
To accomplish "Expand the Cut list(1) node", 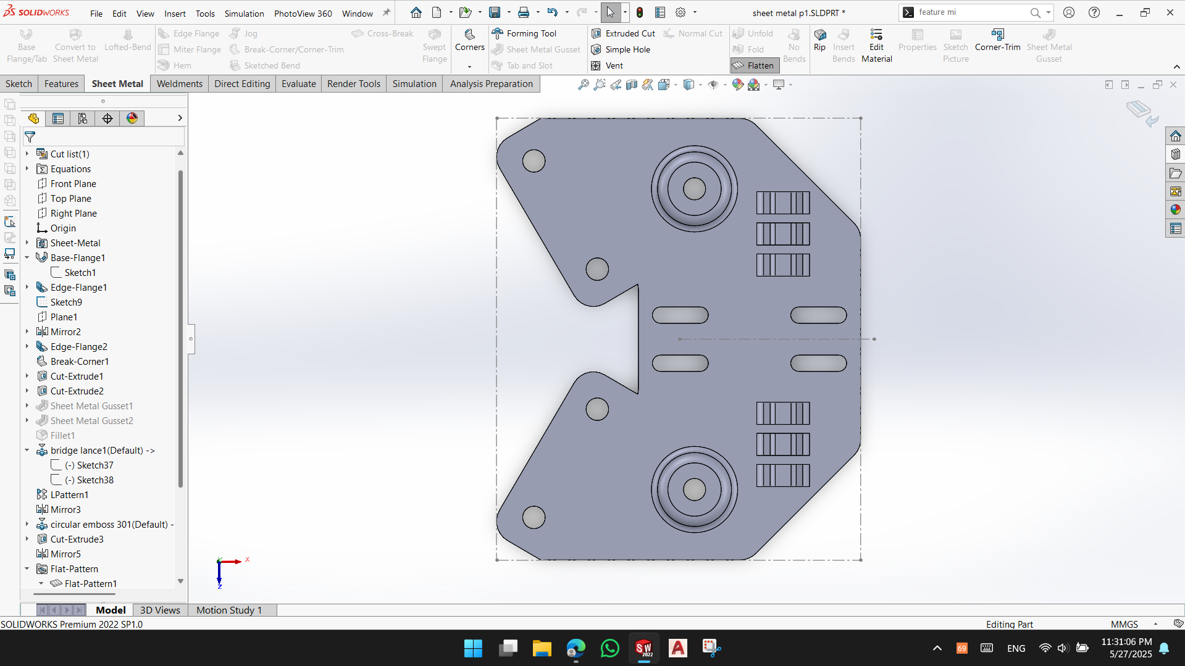I will point(27,154).
